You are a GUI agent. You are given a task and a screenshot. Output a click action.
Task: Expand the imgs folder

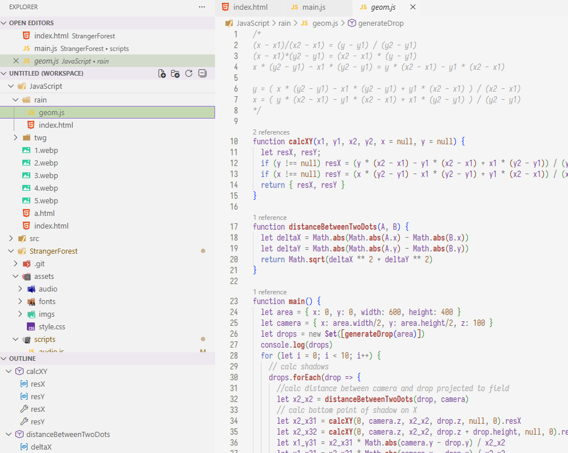point(20,314)
